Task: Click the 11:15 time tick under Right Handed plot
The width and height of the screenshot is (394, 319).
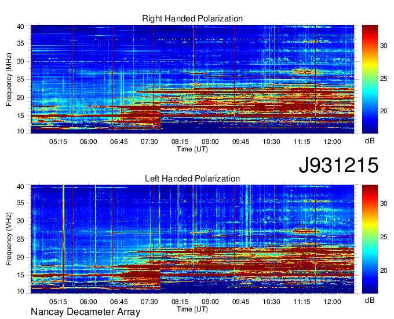Action: [x=302, y=142]
